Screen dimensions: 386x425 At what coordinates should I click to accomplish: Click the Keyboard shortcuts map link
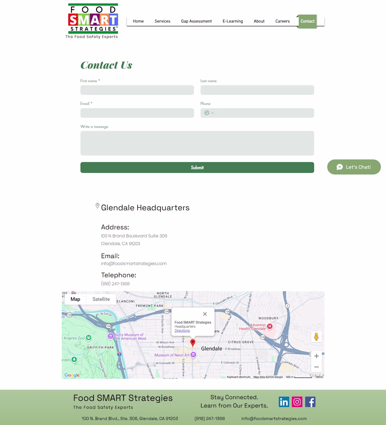239,377
